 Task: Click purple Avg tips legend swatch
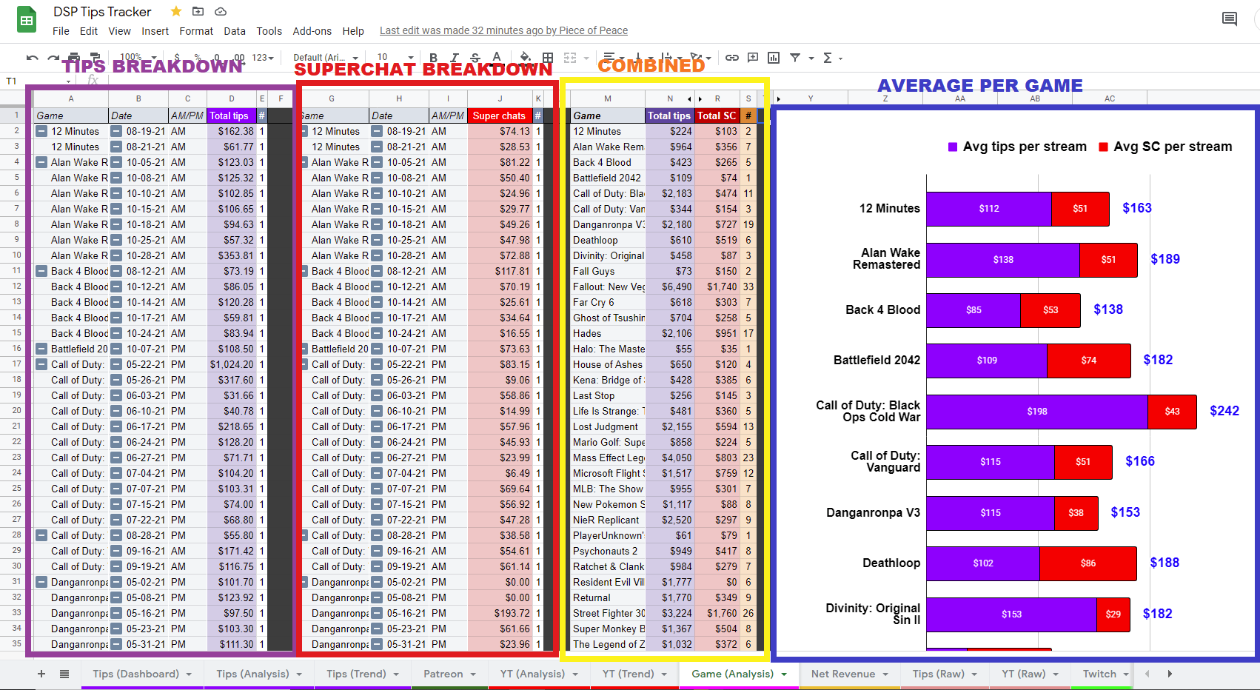click(953, 147)
